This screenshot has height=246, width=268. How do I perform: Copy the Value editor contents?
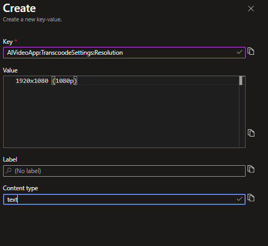(251, 133)
